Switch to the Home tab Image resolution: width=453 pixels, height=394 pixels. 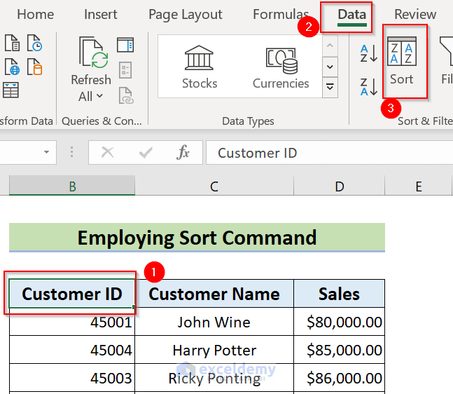35,15
